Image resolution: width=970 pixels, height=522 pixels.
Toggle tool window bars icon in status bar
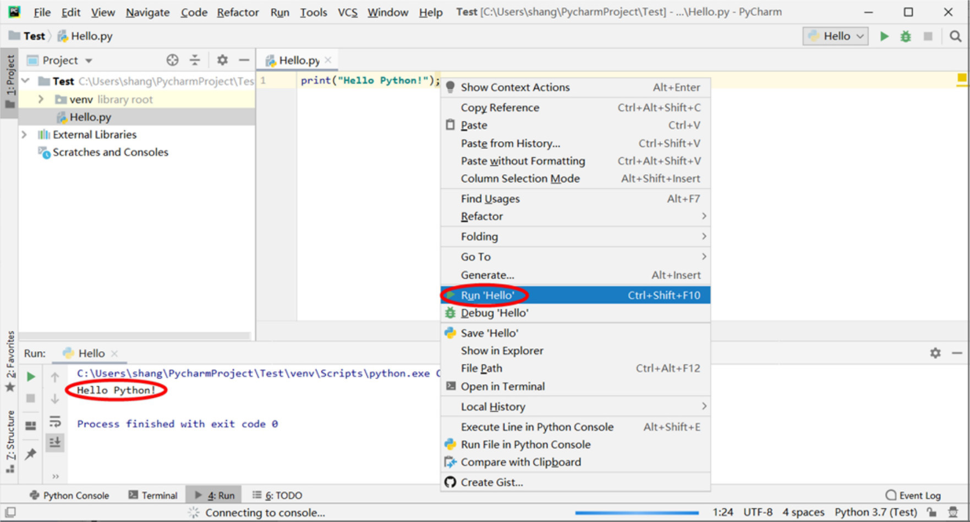[x=10, y=512]
